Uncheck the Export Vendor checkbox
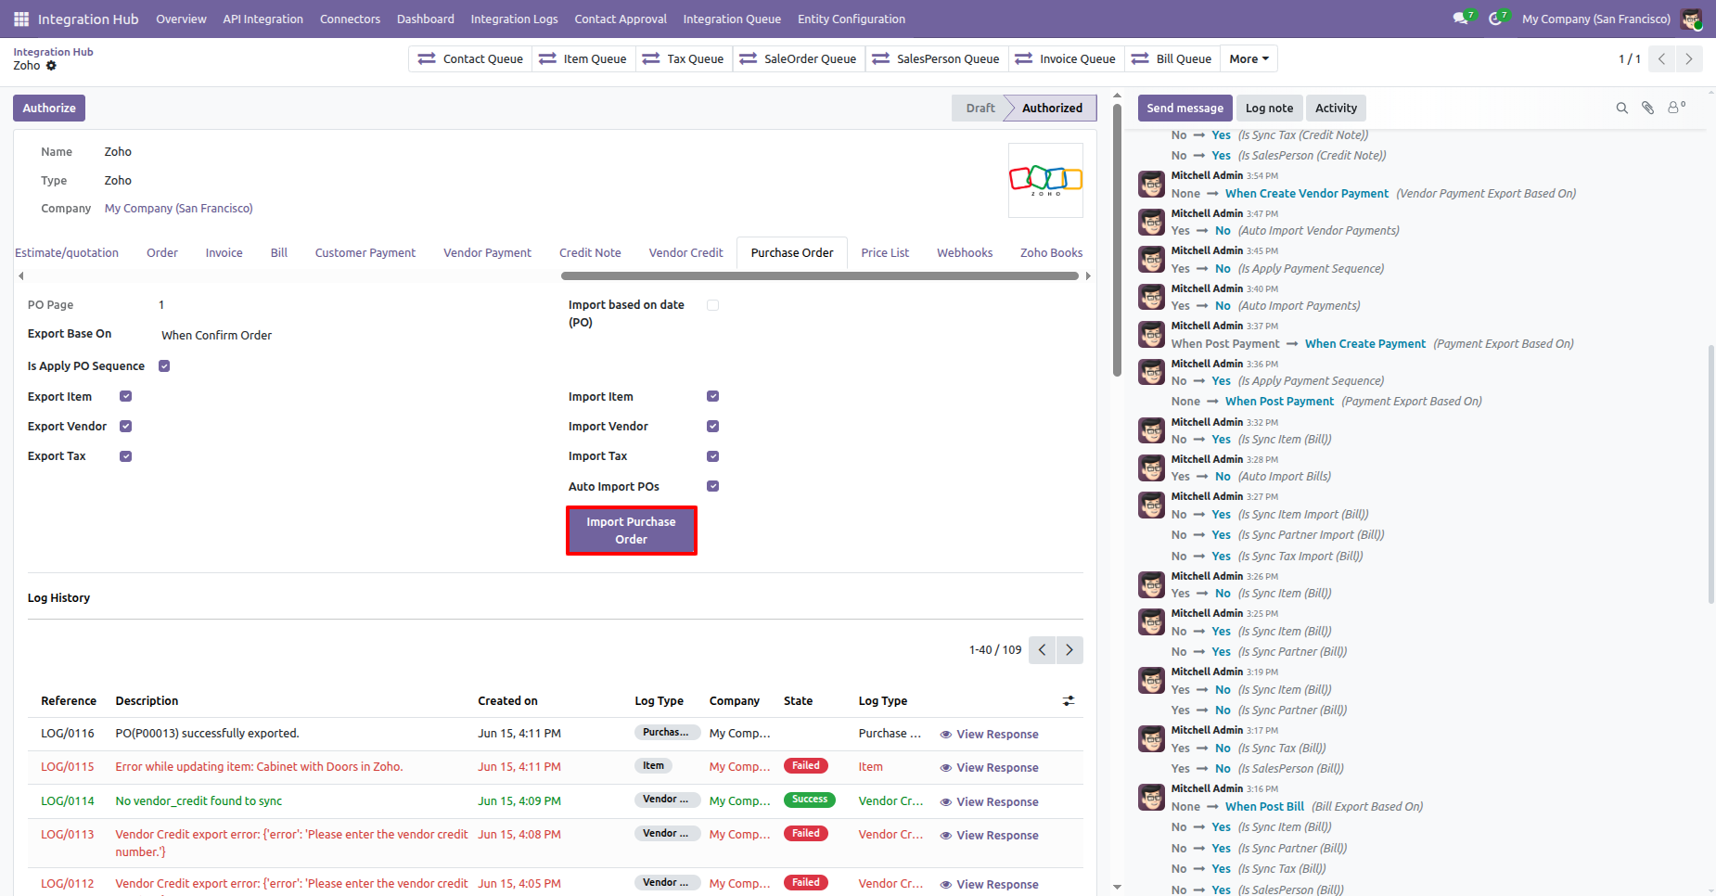Screen dimensions: 1716x896 pos(126,427)
